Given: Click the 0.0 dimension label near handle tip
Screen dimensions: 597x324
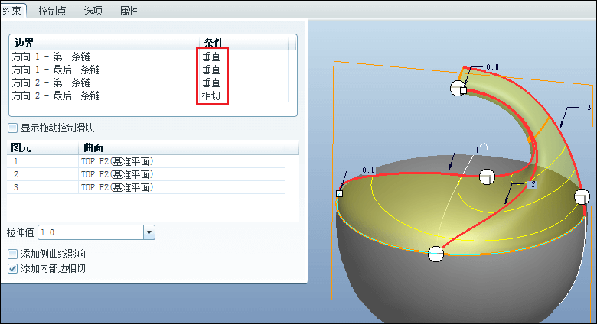Looking at the screenshot, I should click(492, 67).
